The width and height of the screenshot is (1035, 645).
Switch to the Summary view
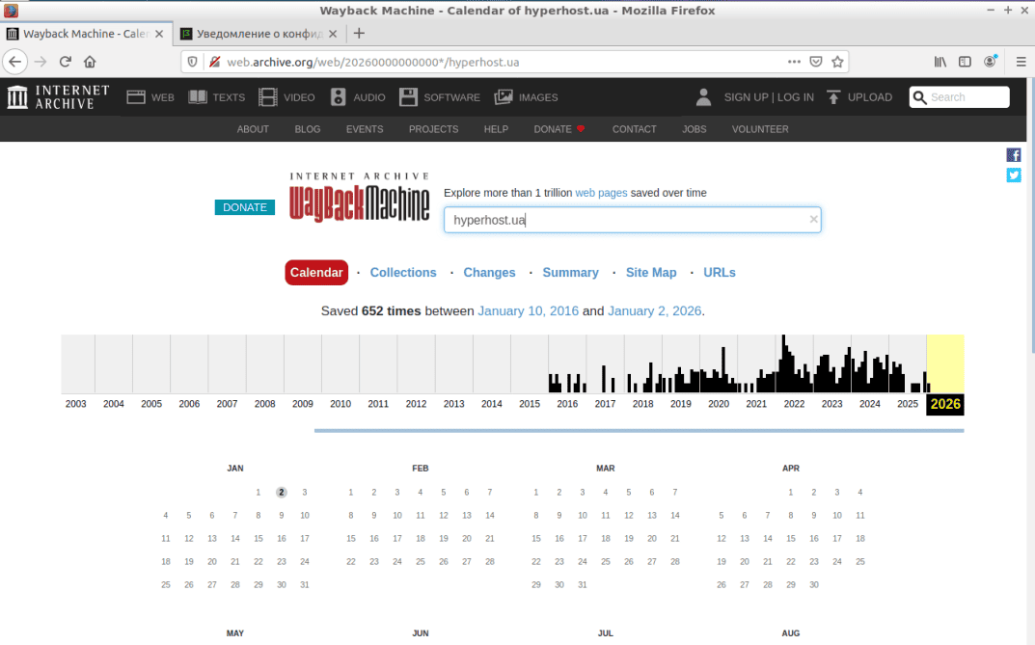pos(570,273)
